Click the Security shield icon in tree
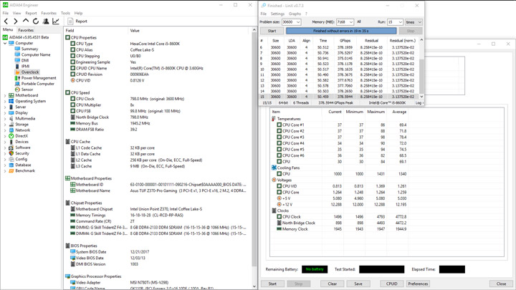The height and width of the screenshot is (290, 516). [x=11, y=153]
